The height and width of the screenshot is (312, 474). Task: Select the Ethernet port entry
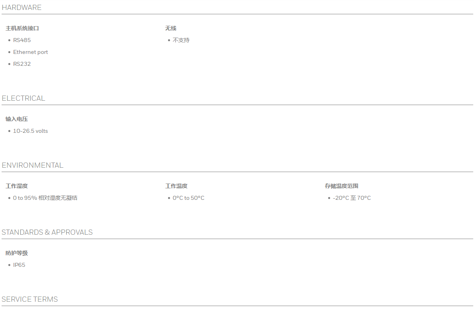click(x=31, y=52)
